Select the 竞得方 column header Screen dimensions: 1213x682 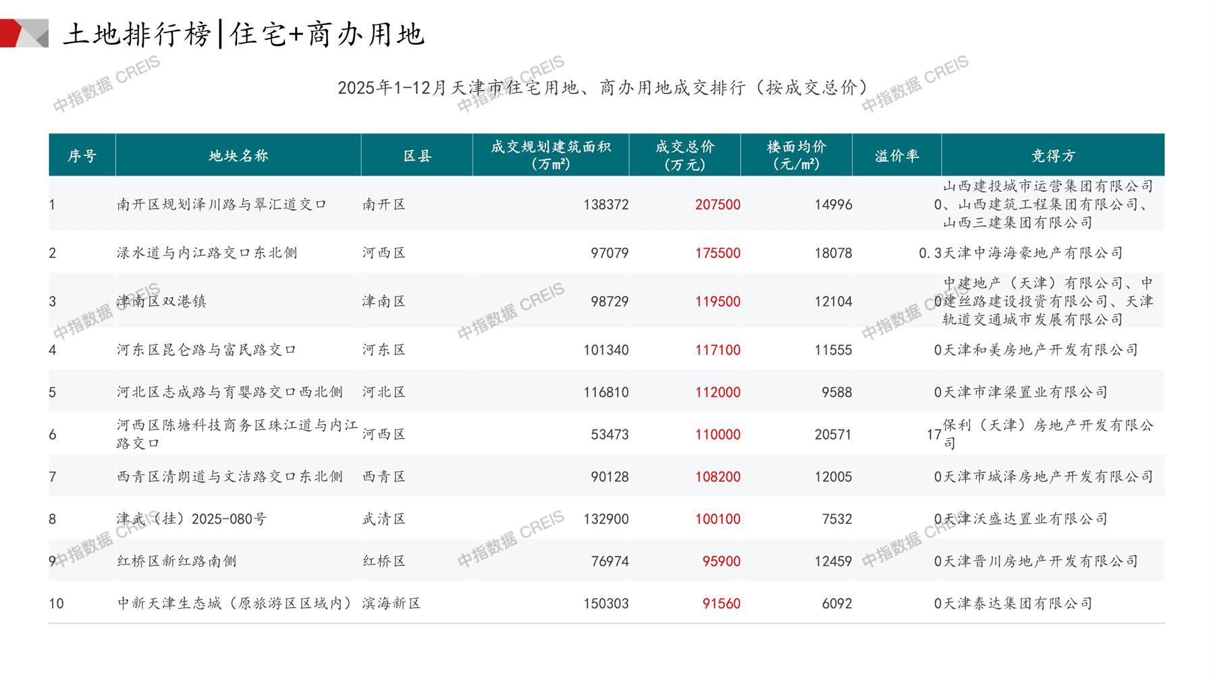pos(1052,156)
